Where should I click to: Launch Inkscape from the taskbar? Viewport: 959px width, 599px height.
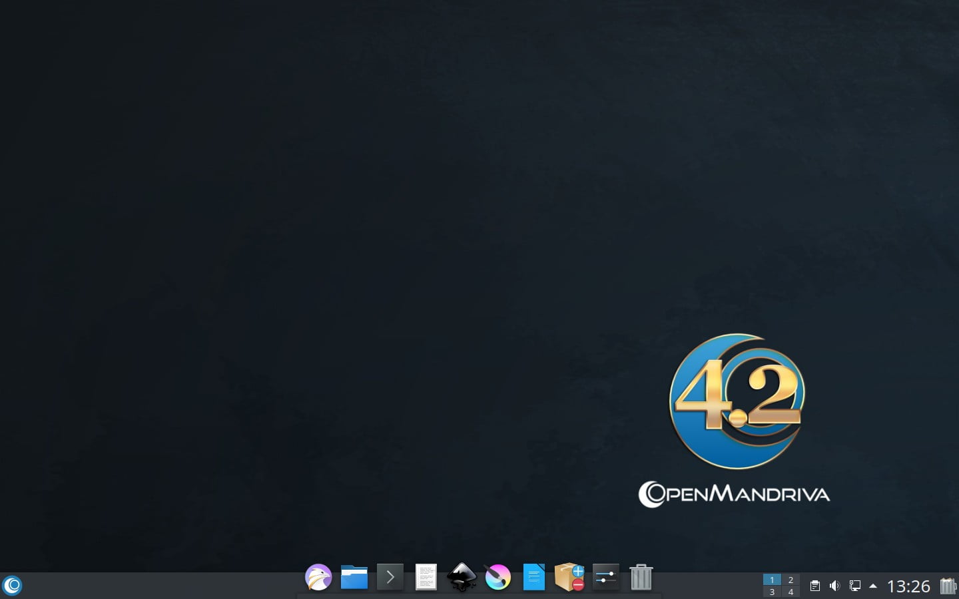point(462,577)
